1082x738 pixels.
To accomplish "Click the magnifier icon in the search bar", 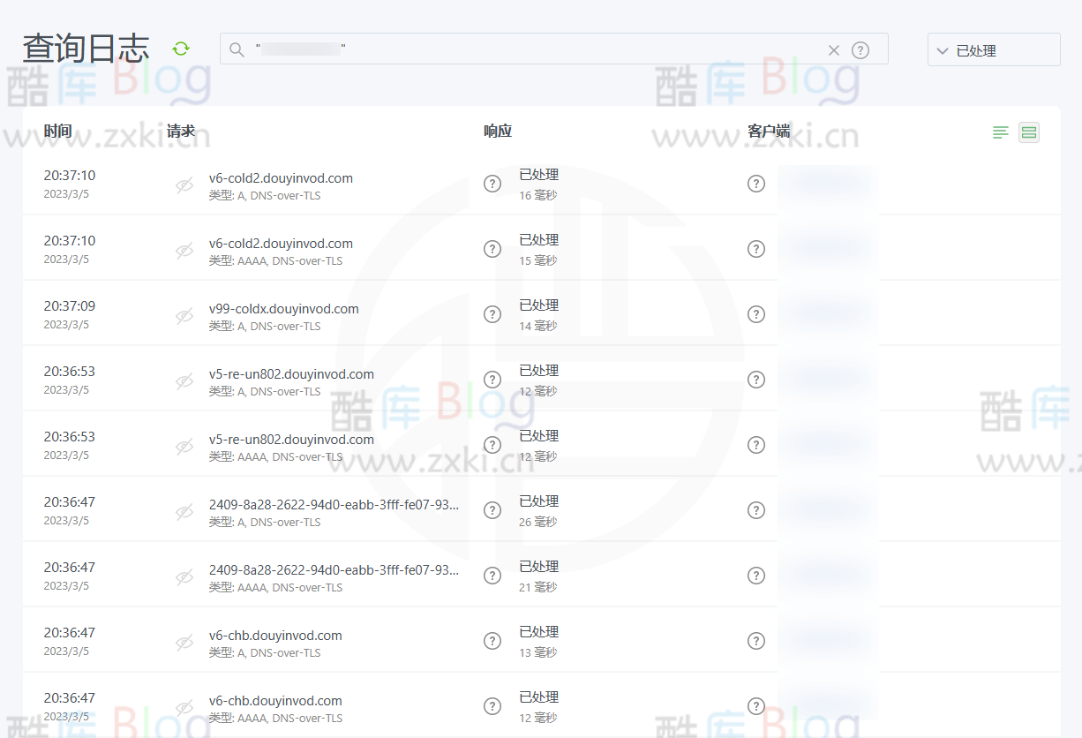I will point(237,49).
